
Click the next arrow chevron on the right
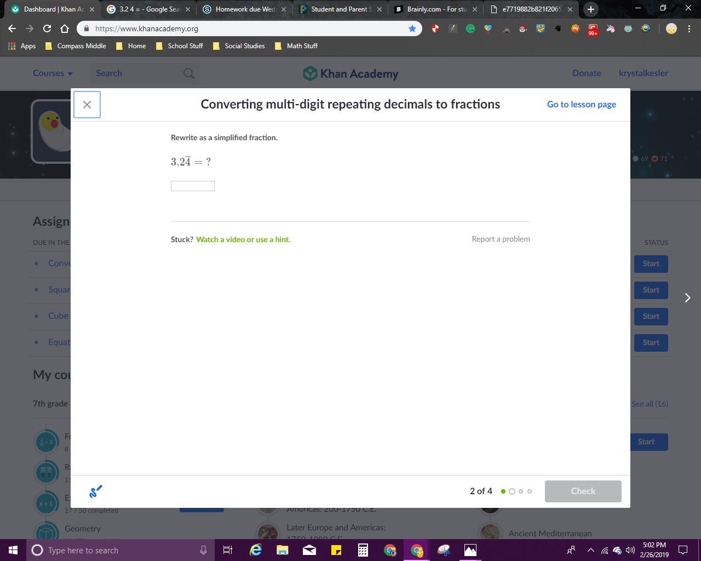[x=687, y=297]
